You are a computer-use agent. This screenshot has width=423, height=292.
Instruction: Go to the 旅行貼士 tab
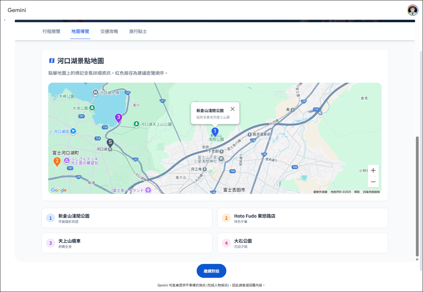click(138, 31)
